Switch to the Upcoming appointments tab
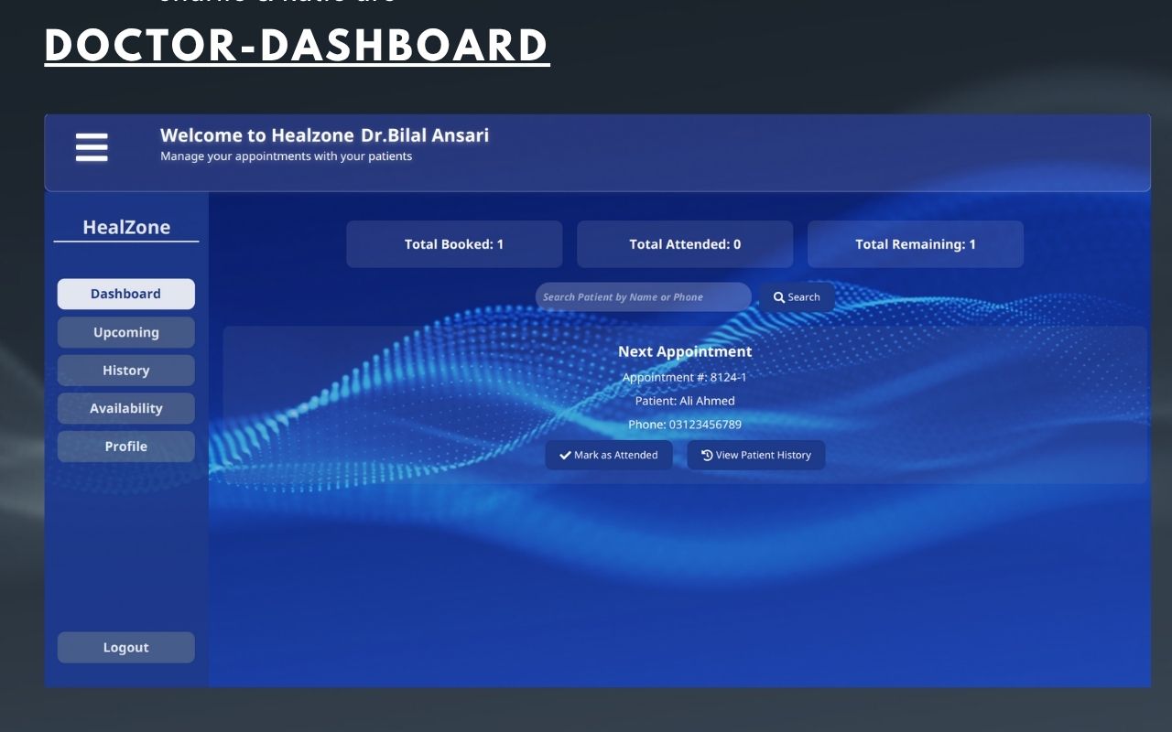The height and width of the screenshot is (732, 1172). (125, 332)
